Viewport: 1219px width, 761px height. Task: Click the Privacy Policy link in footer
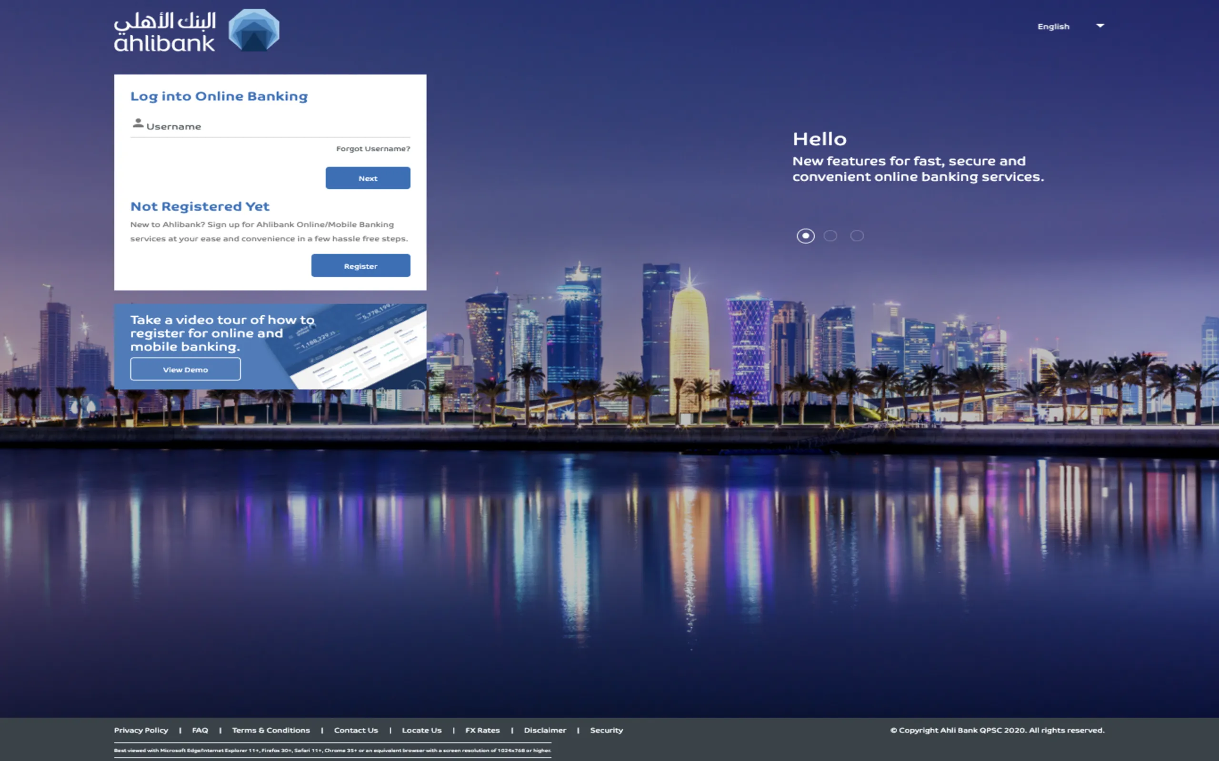click(141, 730)
